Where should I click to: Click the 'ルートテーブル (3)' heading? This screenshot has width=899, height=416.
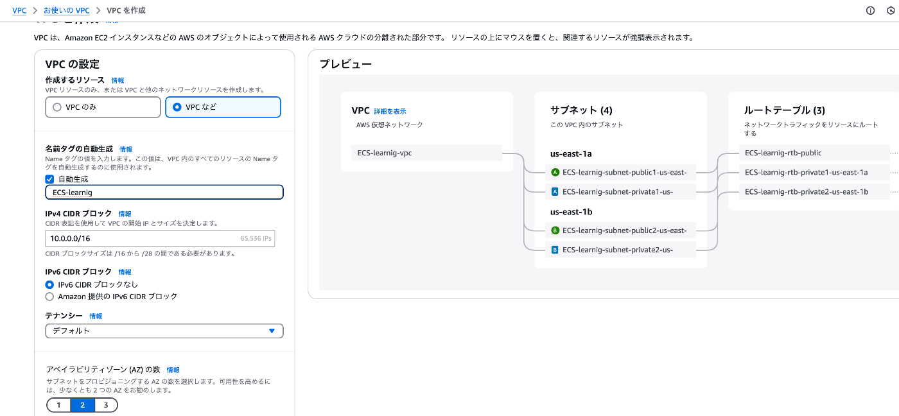tap(784, 110)
